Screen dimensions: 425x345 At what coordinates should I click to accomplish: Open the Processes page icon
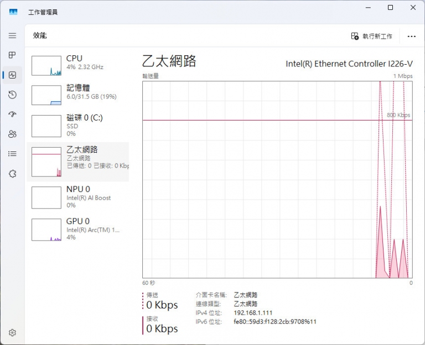point(13,55)
